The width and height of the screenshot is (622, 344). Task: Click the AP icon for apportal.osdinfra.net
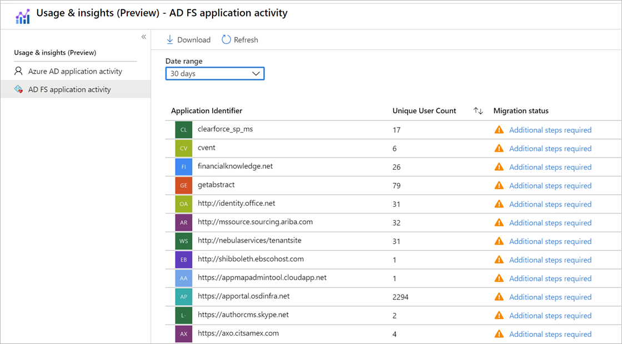[184, 297]
